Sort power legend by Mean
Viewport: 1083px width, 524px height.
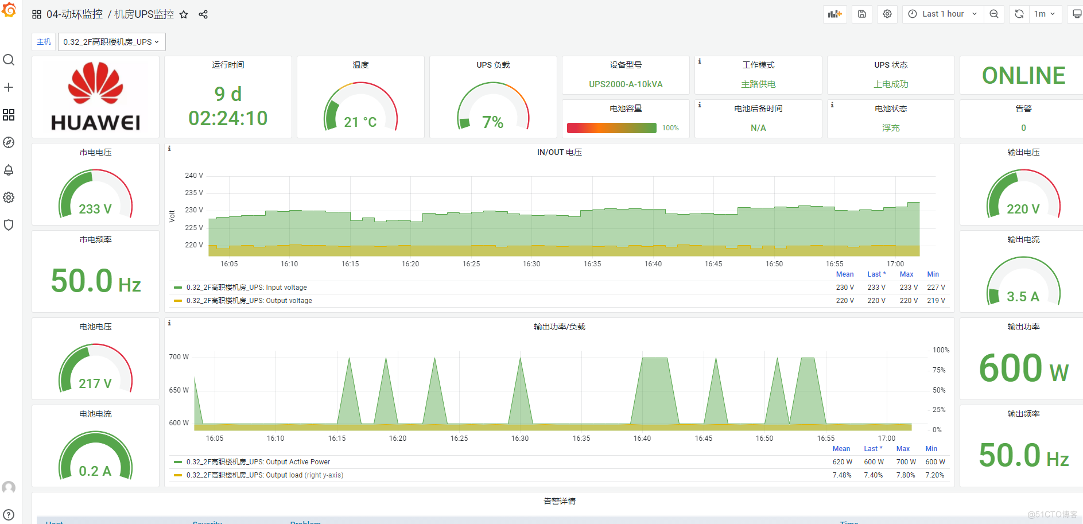click(x=841, y=449)
